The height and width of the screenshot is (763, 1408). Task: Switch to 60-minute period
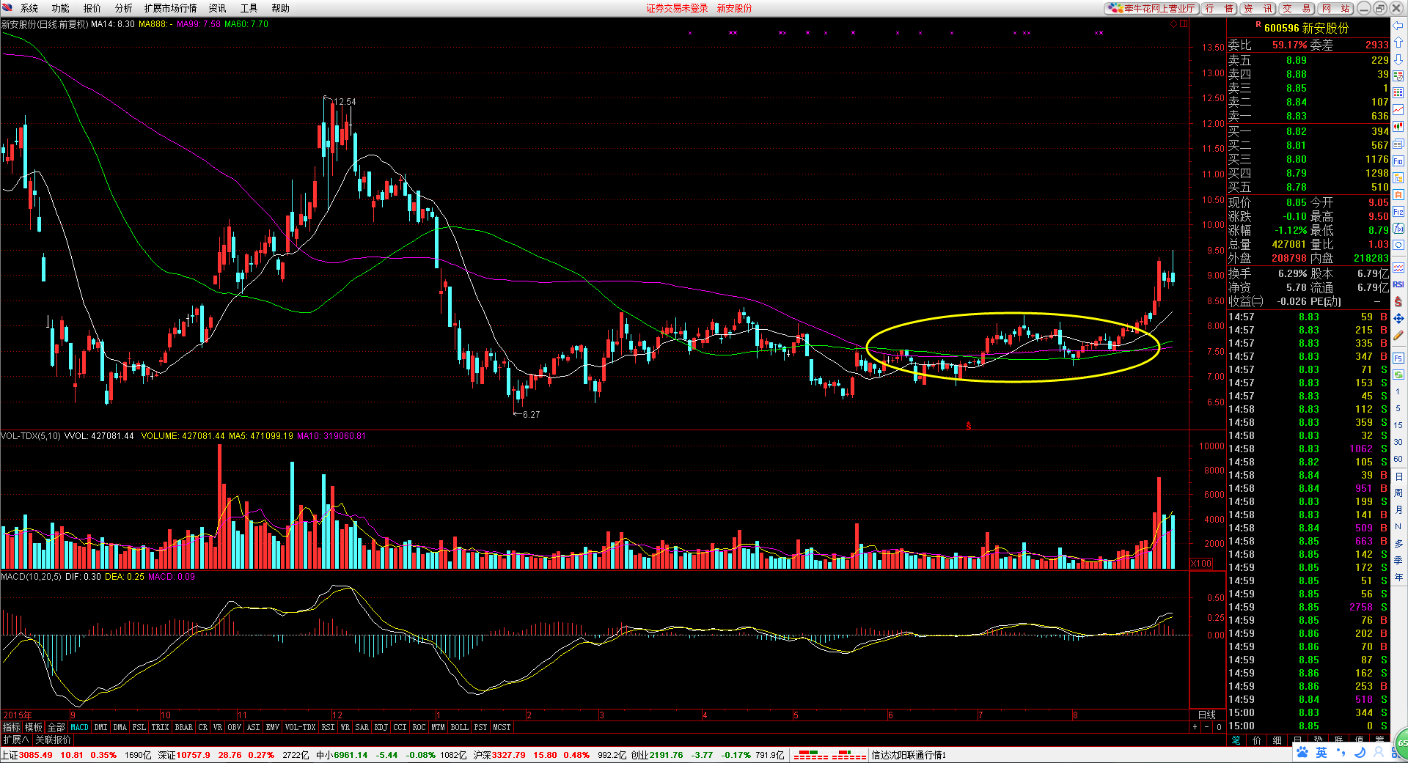pos(1398,459)
